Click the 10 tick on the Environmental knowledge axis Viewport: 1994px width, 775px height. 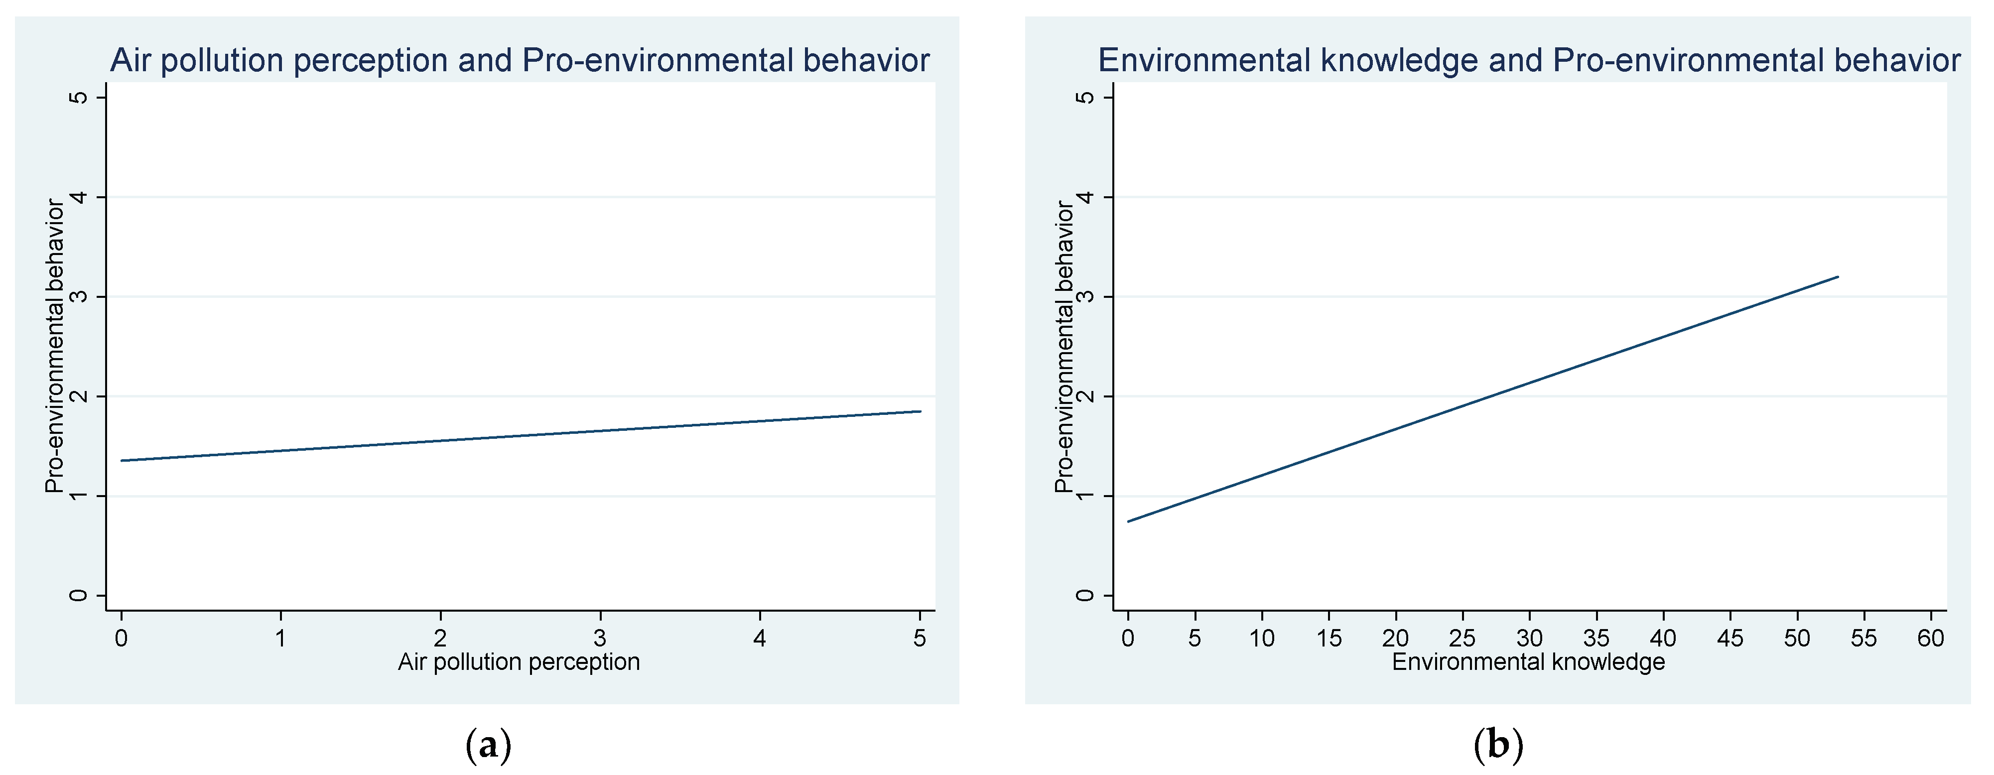pos(1262,638)
